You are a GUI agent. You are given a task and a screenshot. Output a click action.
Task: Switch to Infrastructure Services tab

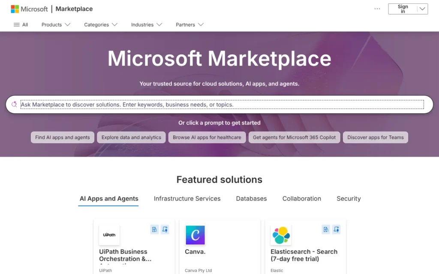pyautogui.click(x=187, y=199)
